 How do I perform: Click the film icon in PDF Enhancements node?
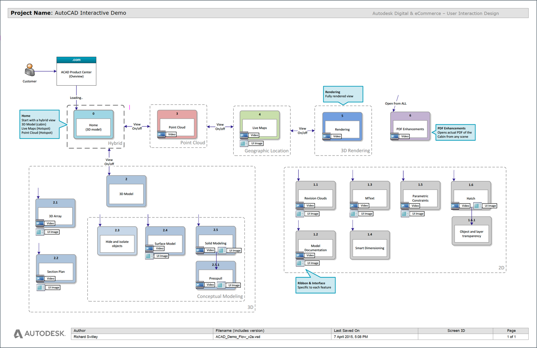click(395, 136)
